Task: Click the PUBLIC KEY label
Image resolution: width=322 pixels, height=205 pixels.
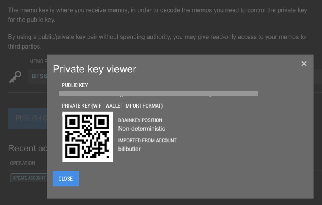Action: [75, 85]
